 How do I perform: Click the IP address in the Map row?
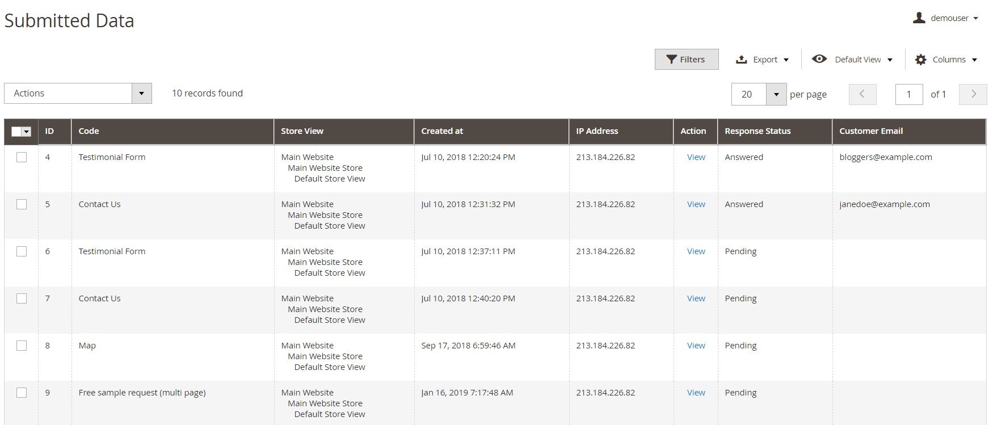click(x=605, y=346)
